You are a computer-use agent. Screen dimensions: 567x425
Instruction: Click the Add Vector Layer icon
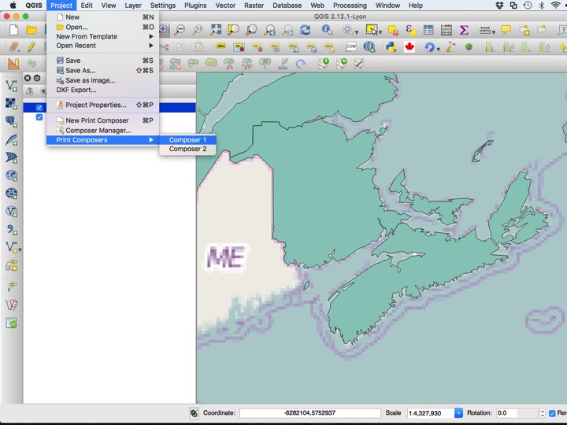tap(11, 86)
